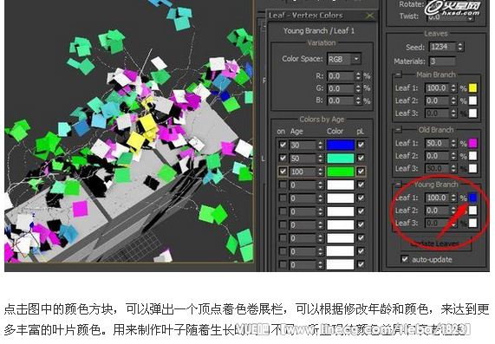Image resolution: width=495 pixels, height=344 pixels.
Task: Uncheck the 'on' box for age 30
Action: [x=283, y=145]
